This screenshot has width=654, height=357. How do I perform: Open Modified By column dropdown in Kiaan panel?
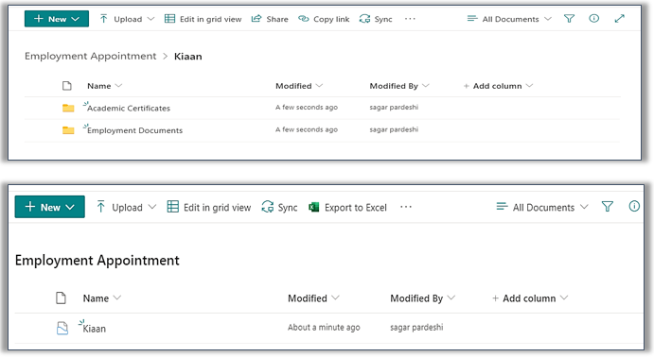click(399, 86)
